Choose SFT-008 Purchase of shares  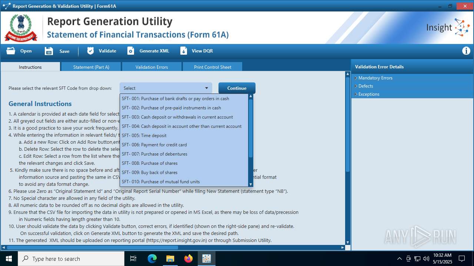click(184, 163)
